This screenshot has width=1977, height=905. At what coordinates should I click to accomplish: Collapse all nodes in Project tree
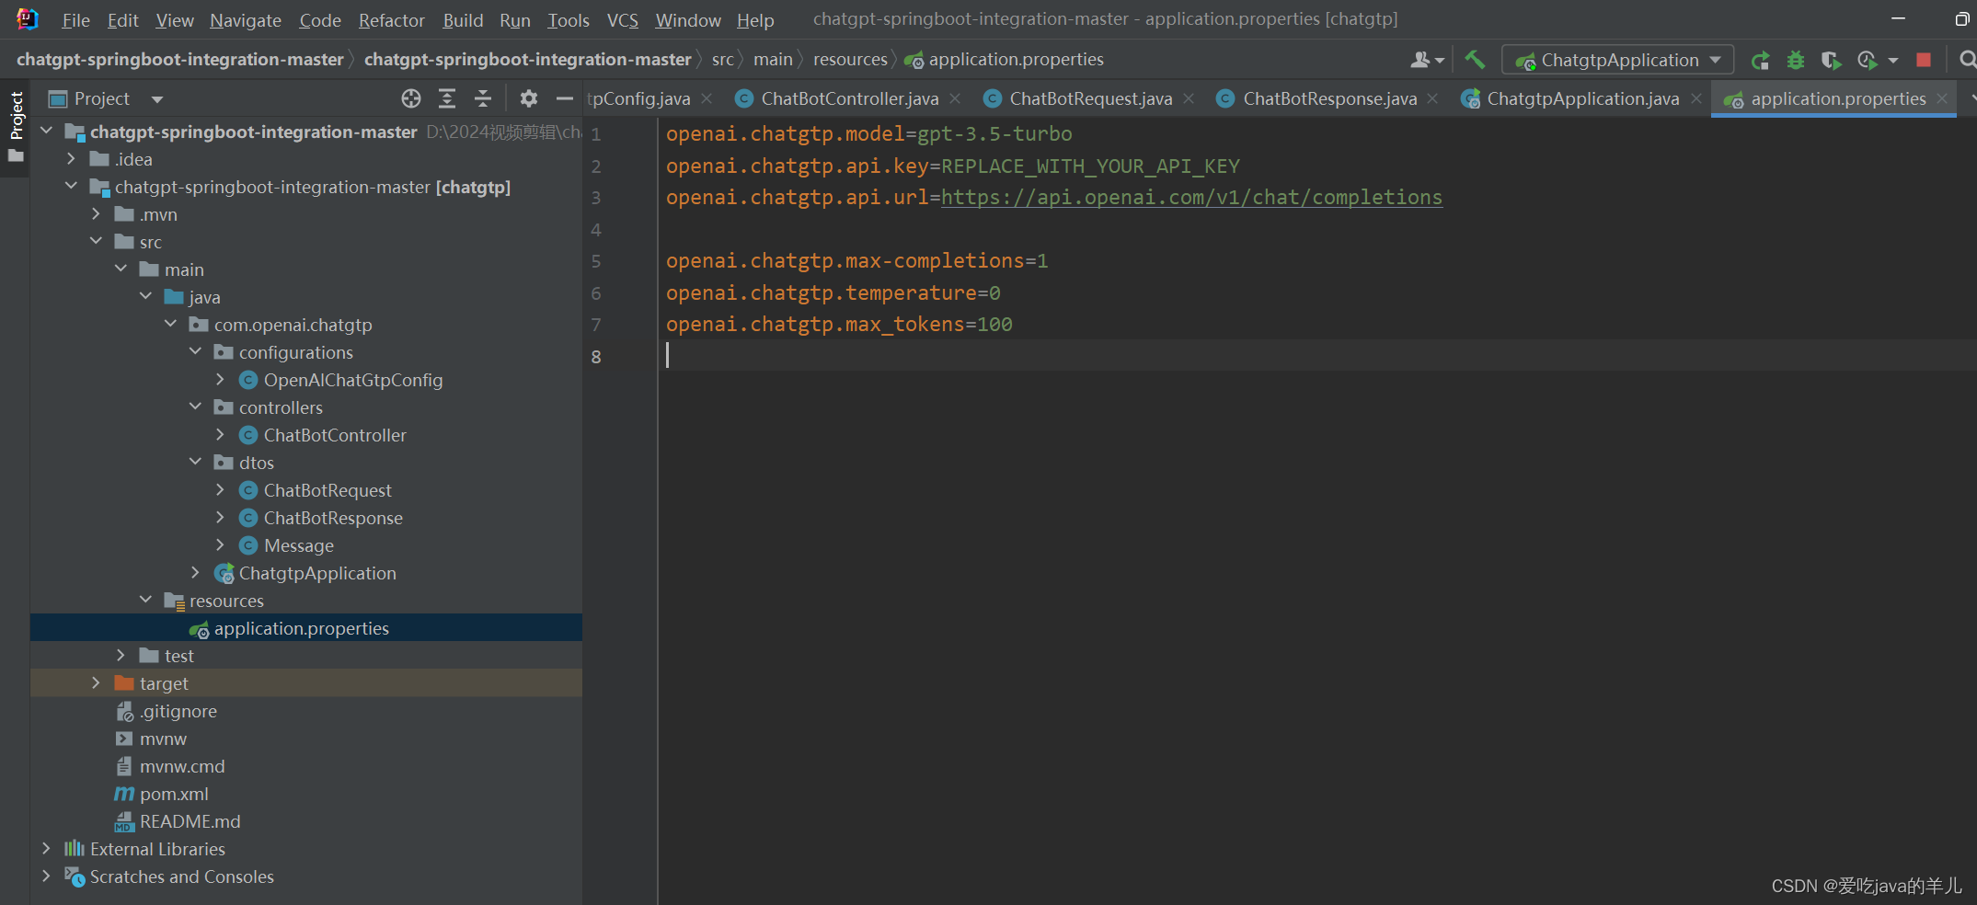482,98
